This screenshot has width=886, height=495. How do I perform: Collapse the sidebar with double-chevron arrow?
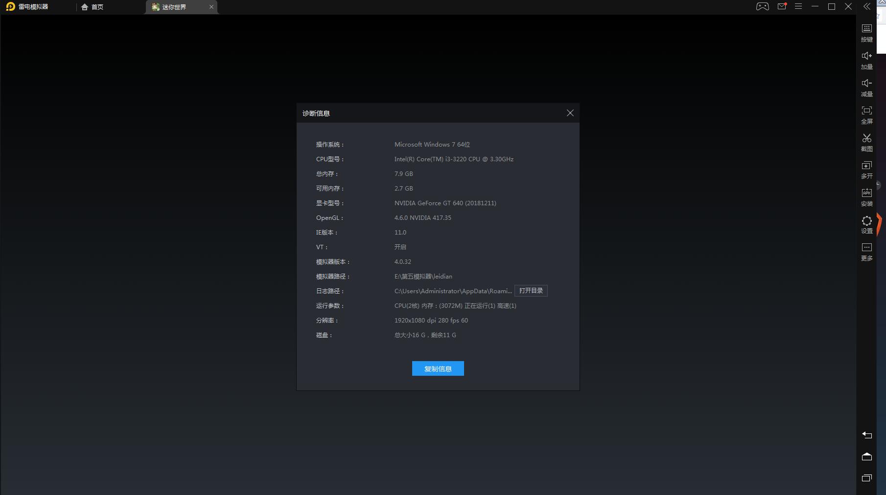[x=867, y=6]
